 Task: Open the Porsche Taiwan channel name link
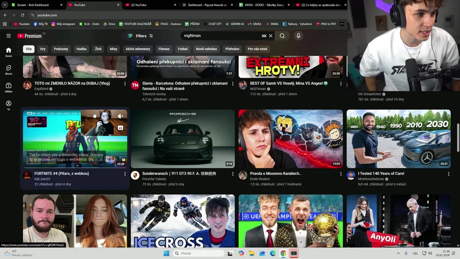point(154,179)
